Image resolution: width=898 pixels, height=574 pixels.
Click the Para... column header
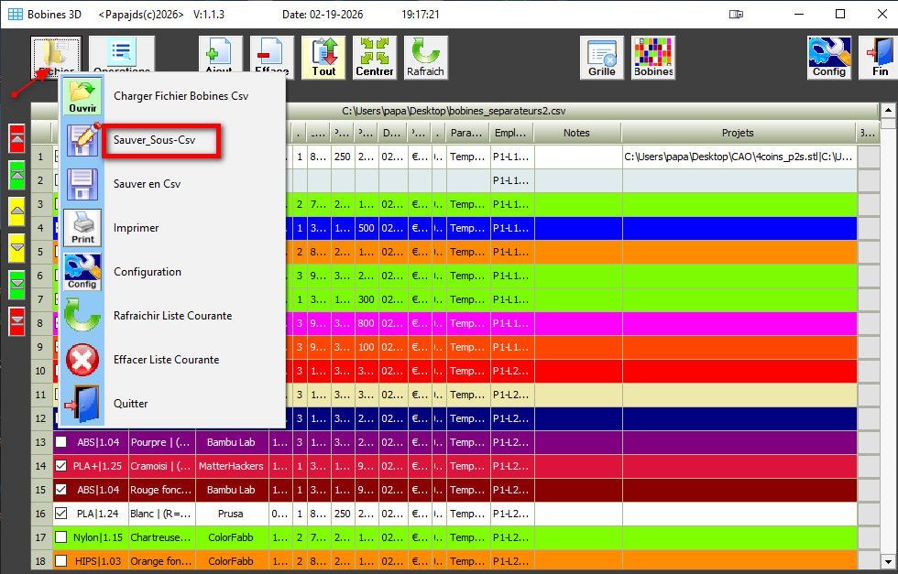(x=466, y=133)
